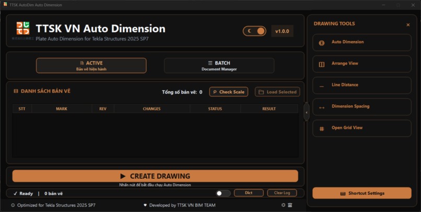421x212 pixels.
Task: Click the Developed by TTSK VN BIM TEAM text
Action: pos(182,205)
